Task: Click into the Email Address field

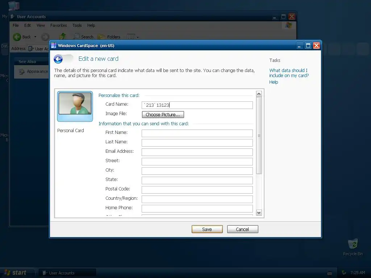Action: [x=197, y=152]
